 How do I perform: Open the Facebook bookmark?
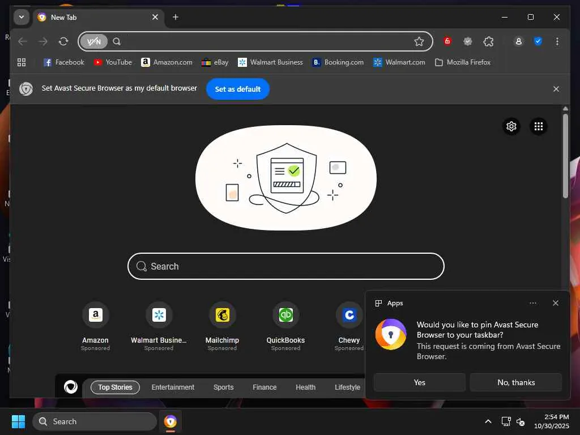pos(63,62)
